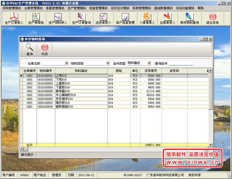Image resolution: width=232 pixels, height=179 pixels.
Task: Minimize the 库存物料查询 window
Action: [x=201, y=39]
